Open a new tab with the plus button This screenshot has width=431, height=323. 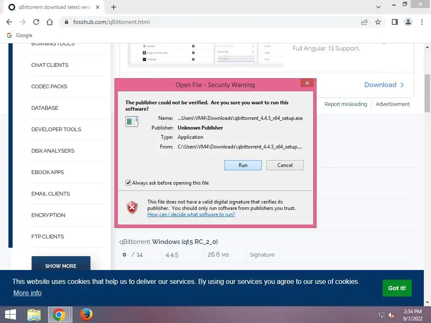[x=114, y=7]
